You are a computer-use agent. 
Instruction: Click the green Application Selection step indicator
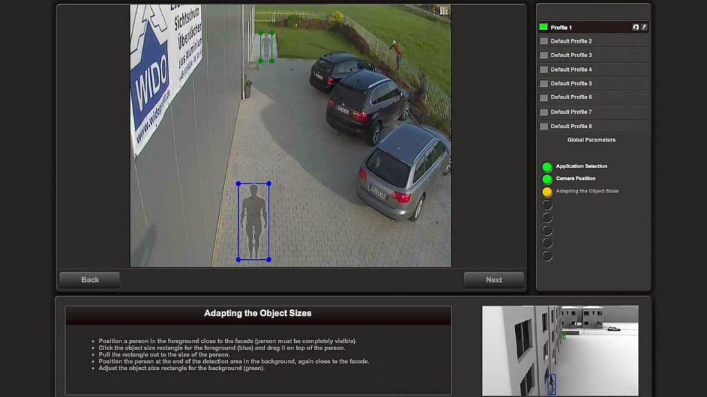[x=547, y=167]
